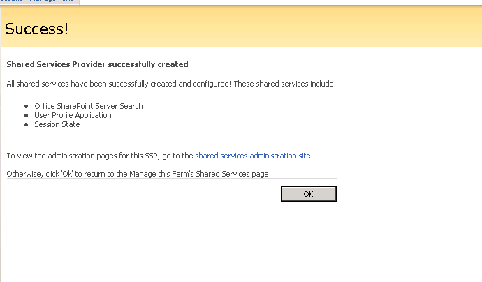Click bullet beside Session State
Screen dimensions: 482x282
[x=27, y=124]
